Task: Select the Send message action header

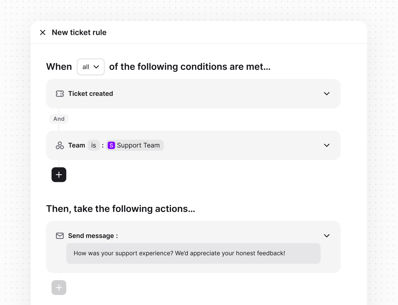Action: (92, 235)
